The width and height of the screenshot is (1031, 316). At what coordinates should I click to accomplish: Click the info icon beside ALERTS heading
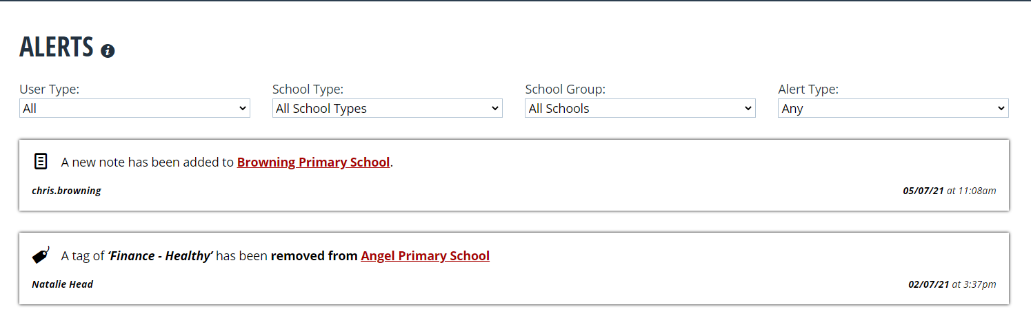pyautogui.click(x=108, y=51)
